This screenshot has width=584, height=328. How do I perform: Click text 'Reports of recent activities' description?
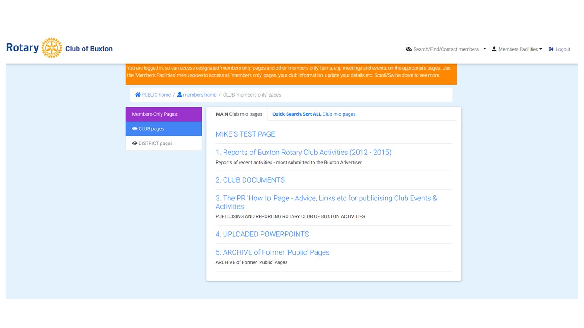point(289,163)
